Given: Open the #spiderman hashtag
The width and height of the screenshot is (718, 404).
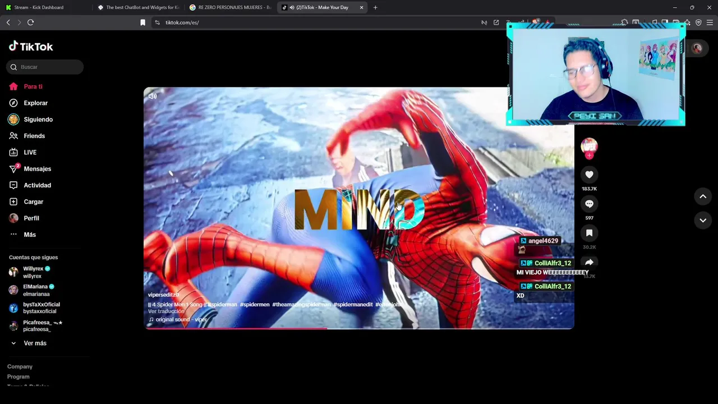Looking at the screenshot, I should 223,305.
